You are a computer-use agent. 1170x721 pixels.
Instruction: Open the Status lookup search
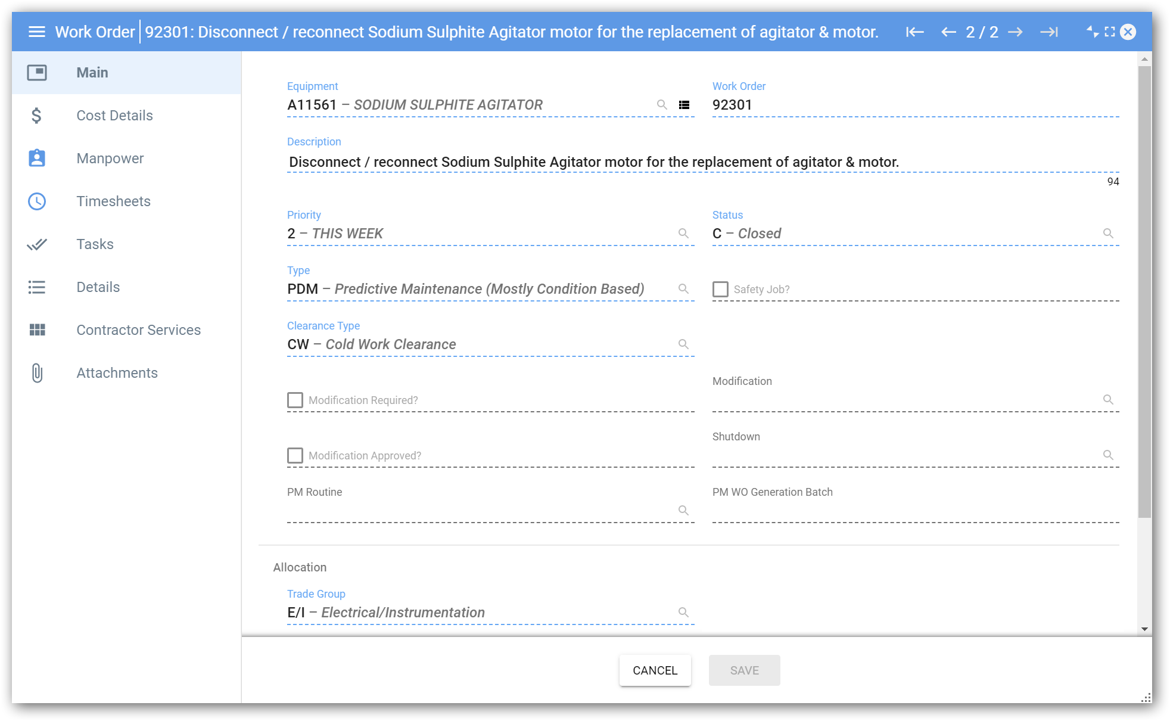pyautogui.click(x=1108, y=234)
